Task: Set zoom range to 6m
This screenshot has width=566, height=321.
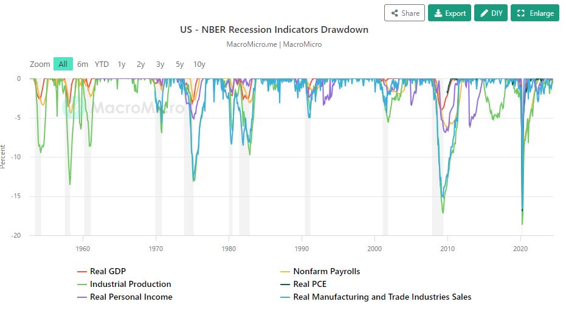Action: [83, 64]
